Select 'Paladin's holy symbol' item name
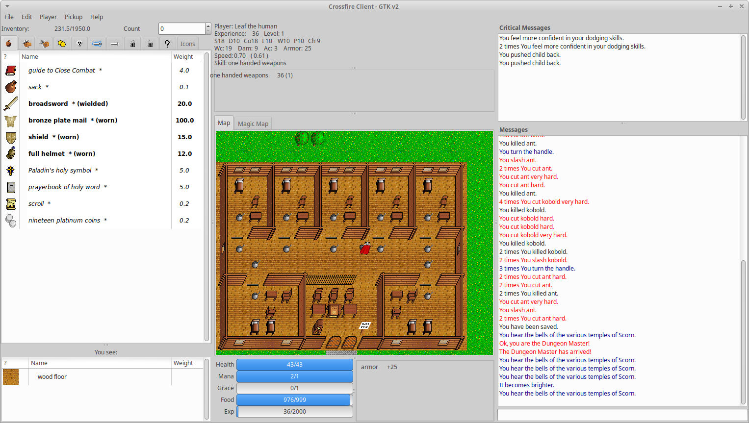The width and height of the screenshot is (749, 423). (60, 171)
